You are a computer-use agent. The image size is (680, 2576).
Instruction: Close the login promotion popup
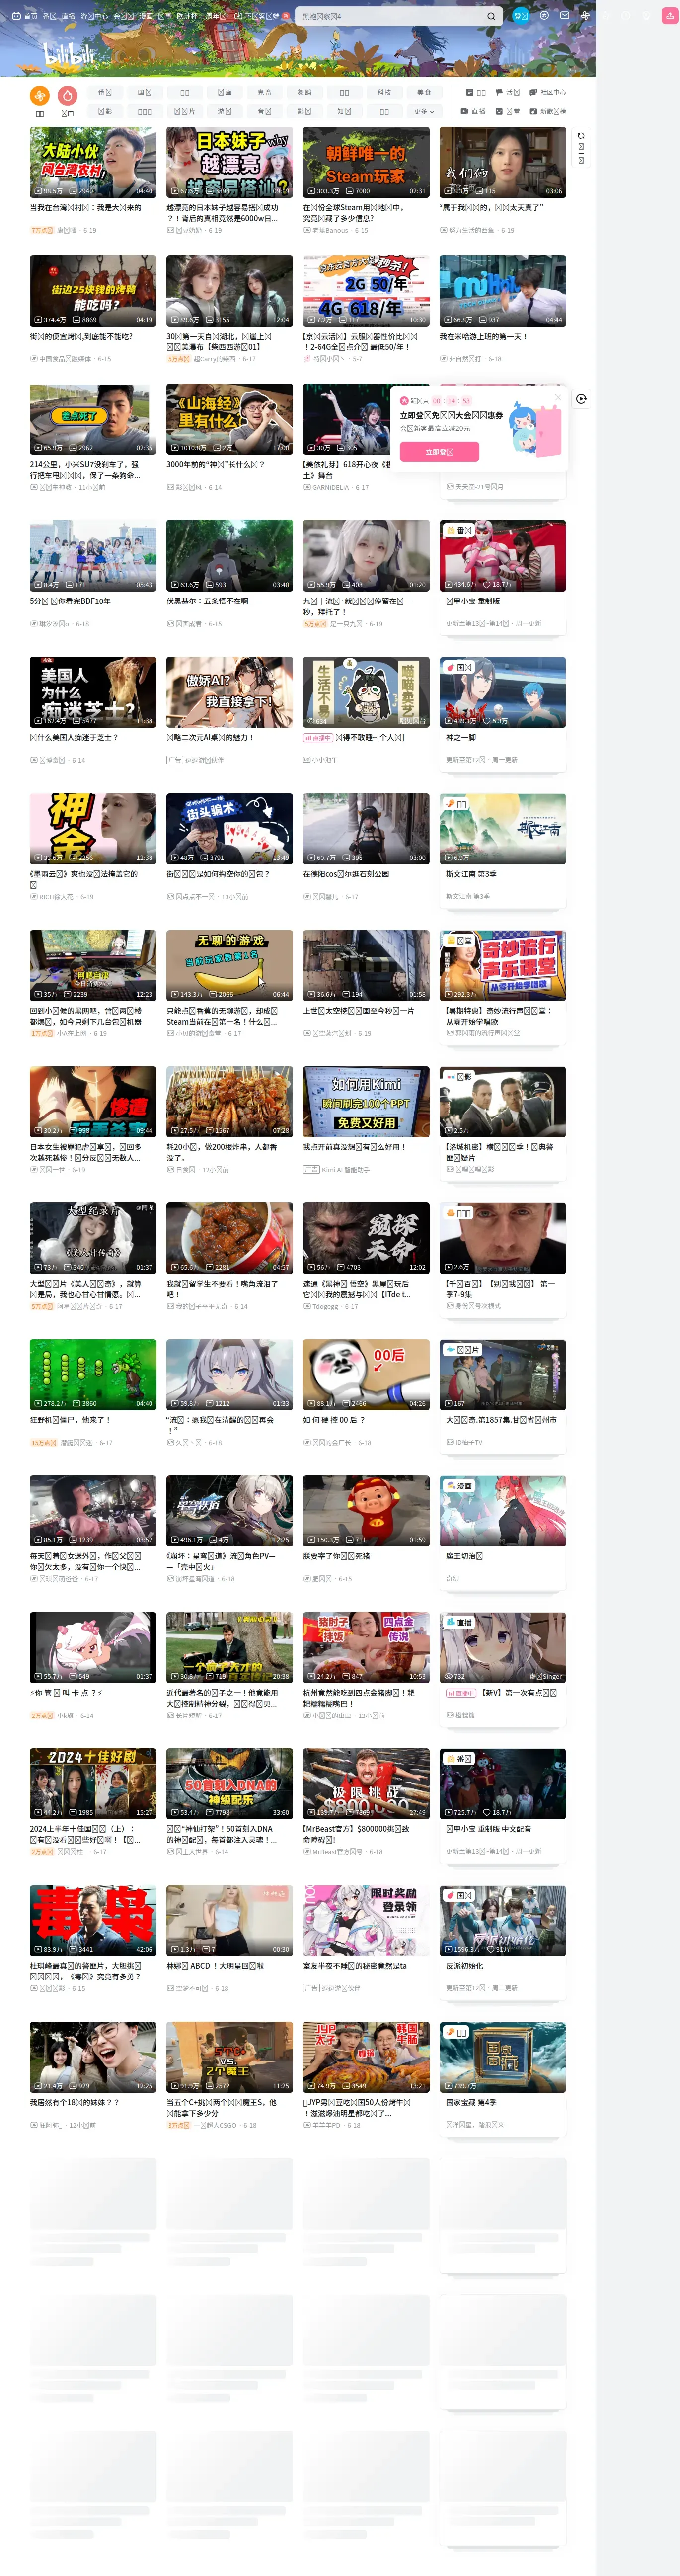tap(557, 396)
